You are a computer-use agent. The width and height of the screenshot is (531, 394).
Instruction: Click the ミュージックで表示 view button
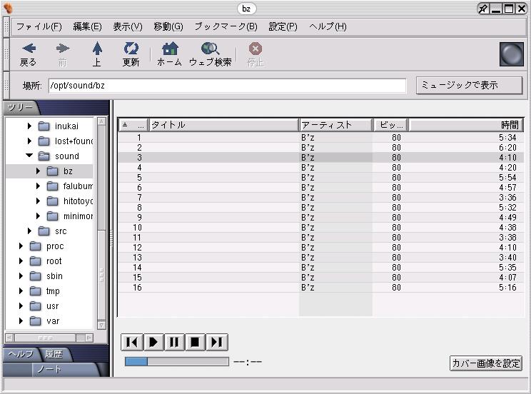point(469,85)
